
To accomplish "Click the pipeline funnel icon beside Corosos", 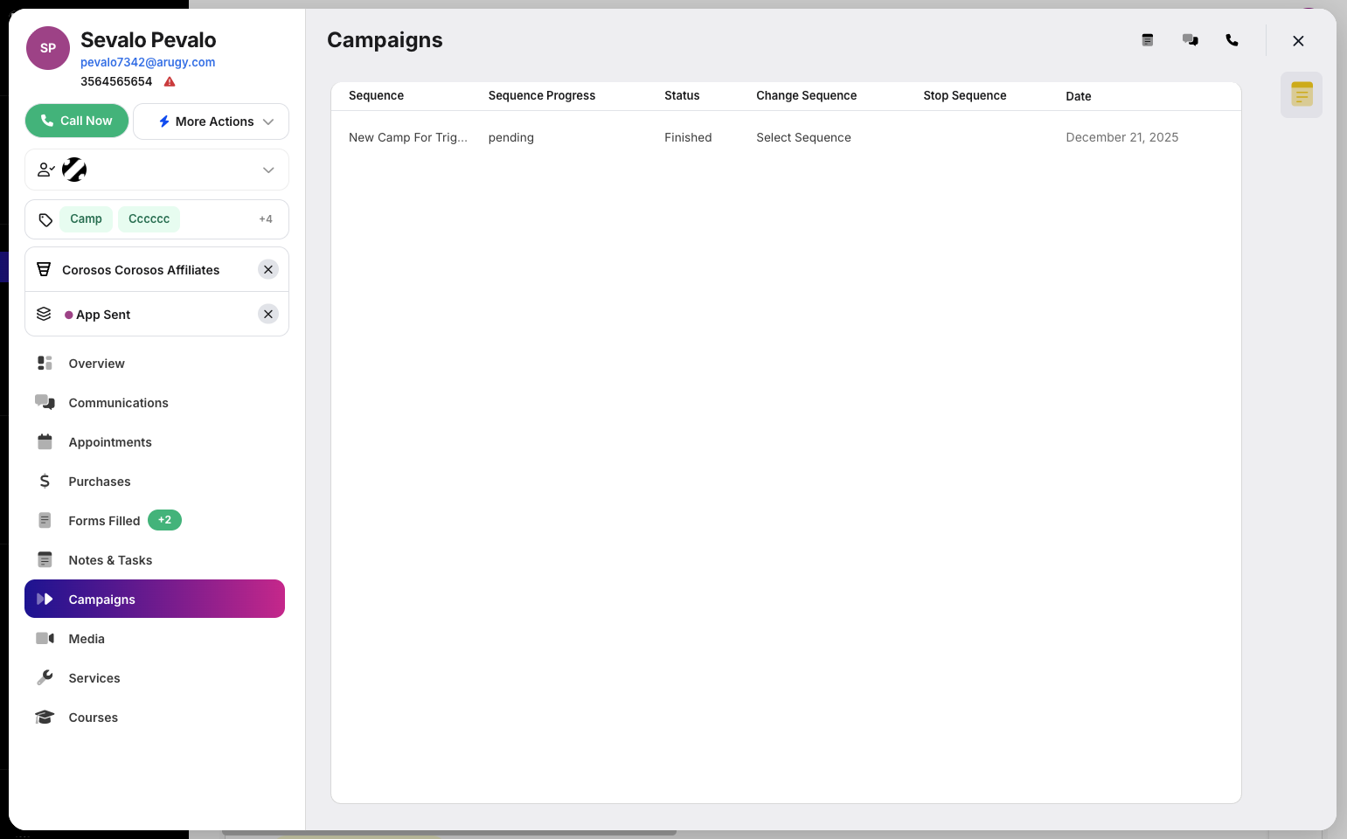I will pyautogui.click(x=44, y=270).
